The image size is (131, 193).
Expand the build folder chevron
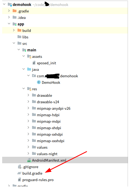click(x=14, y=30)
